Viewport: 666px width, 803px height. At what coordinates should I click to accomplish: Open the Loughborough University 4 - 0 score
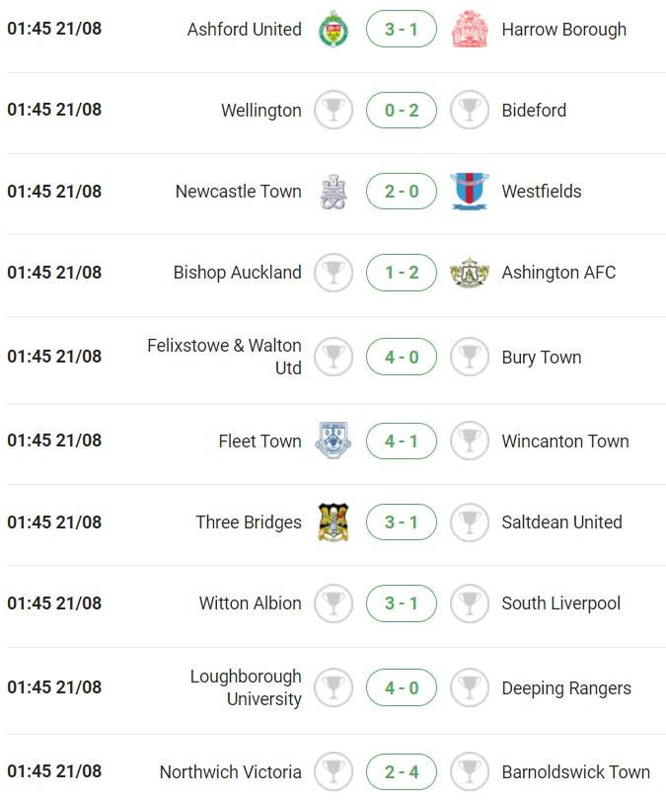[402, 688]
